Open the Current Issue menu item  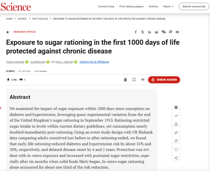(105, 6)
